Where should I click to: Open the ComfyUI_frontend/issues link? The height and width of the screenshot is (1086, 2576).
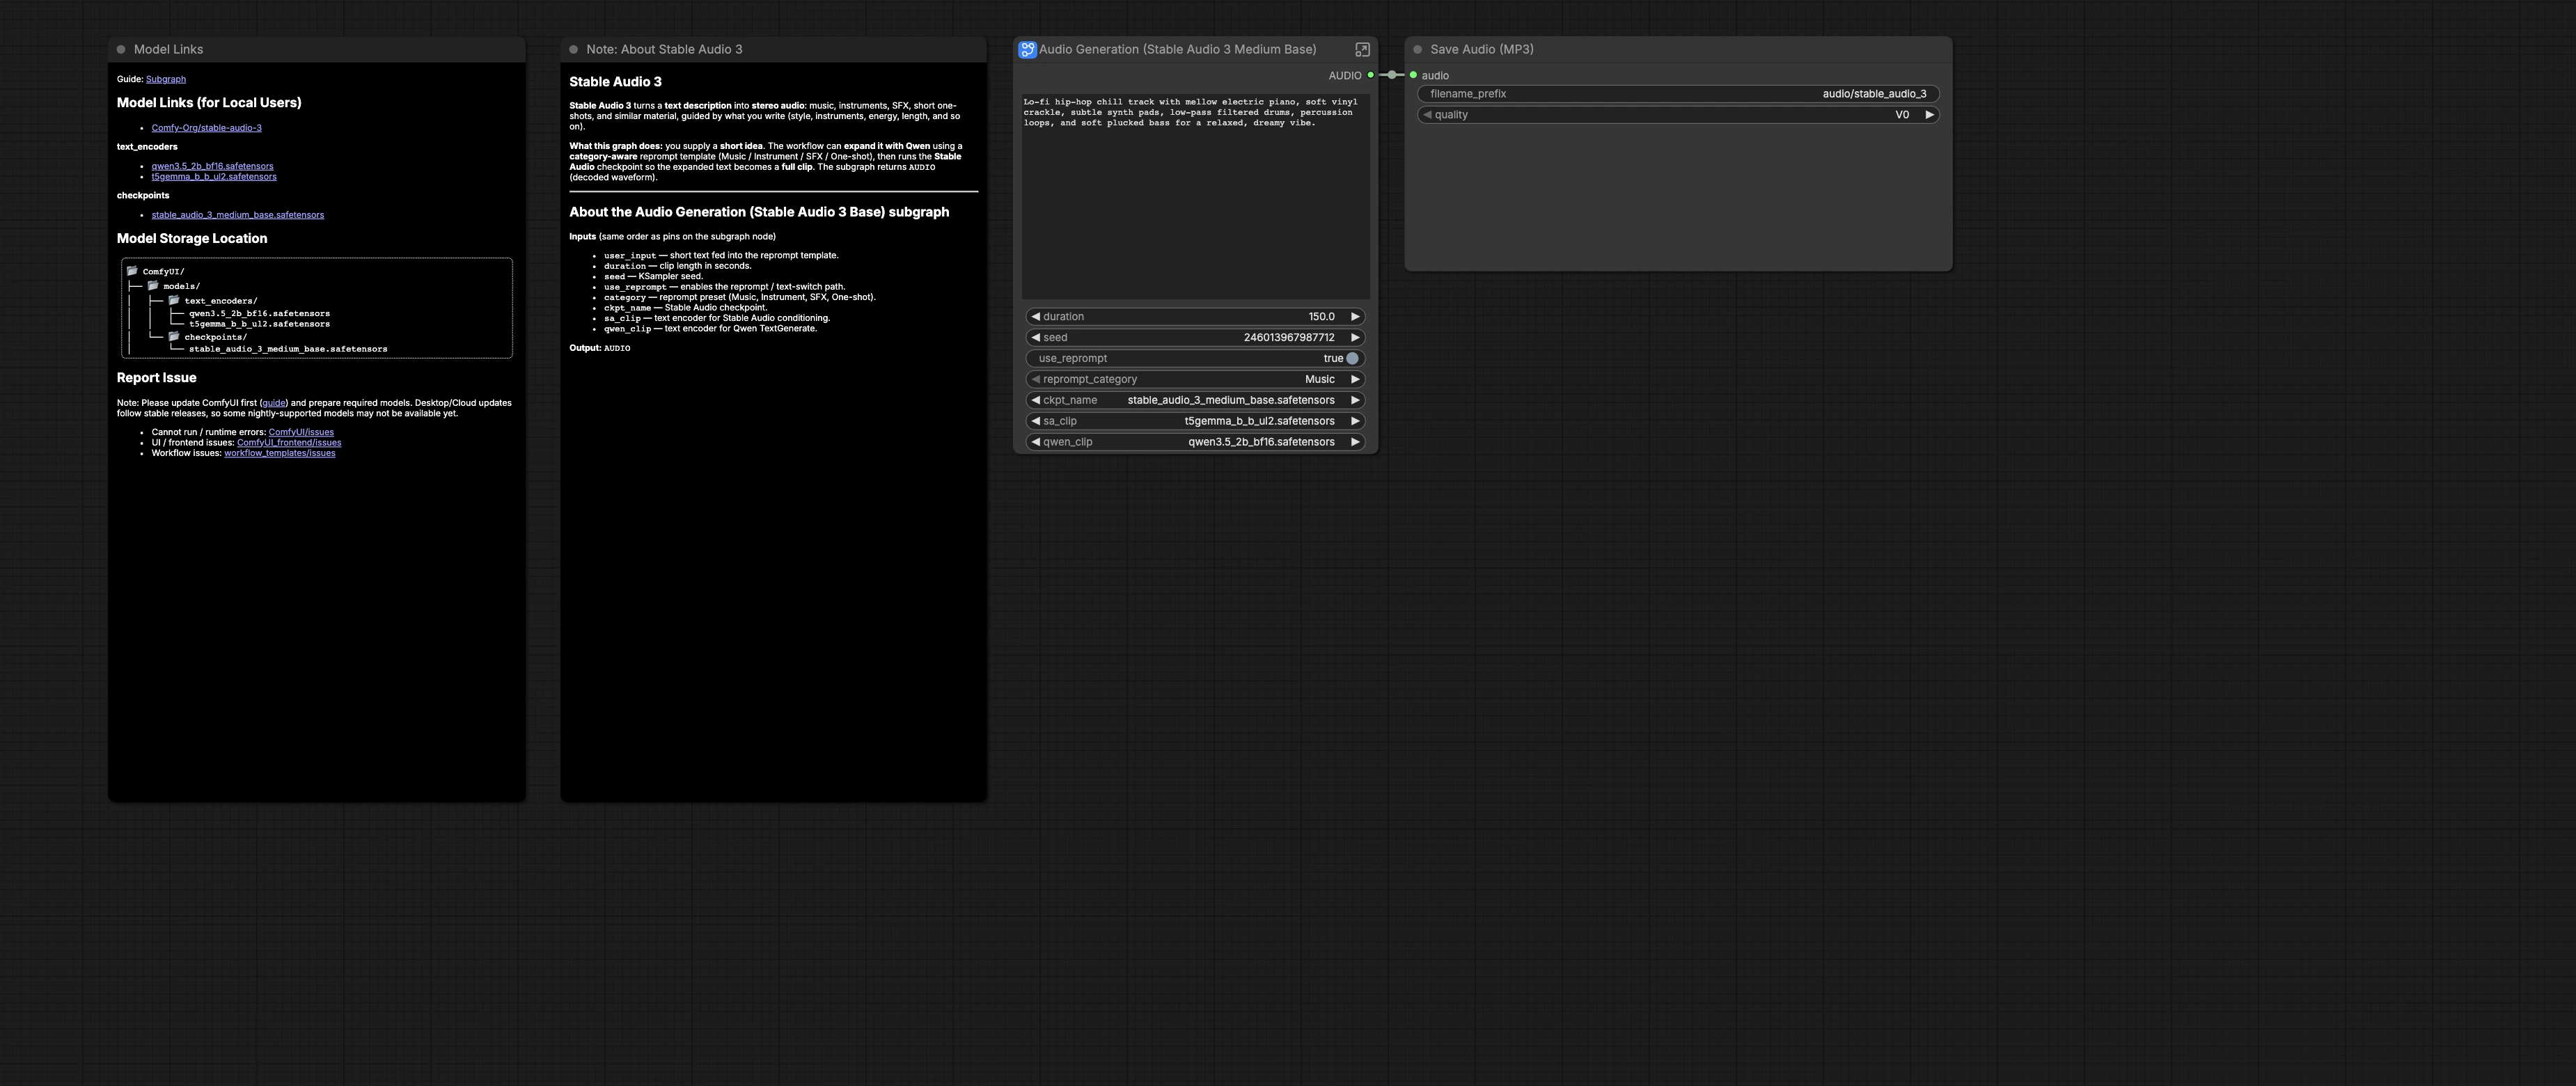[x=289, y=442]
